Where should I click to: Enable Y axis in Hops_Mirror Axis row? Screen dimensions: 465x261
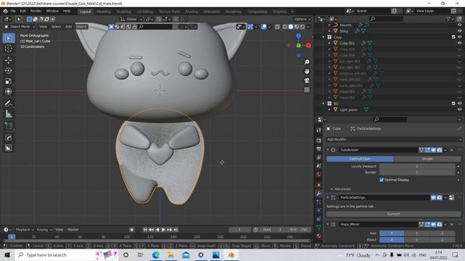pos(416,233)
